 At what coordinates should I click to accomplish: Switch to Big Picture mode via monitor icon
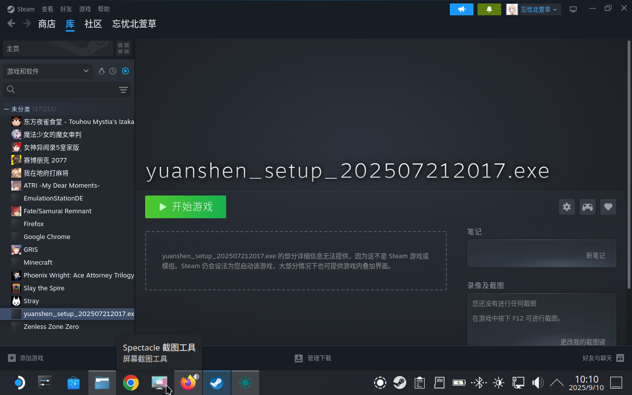tap(573, 9)
